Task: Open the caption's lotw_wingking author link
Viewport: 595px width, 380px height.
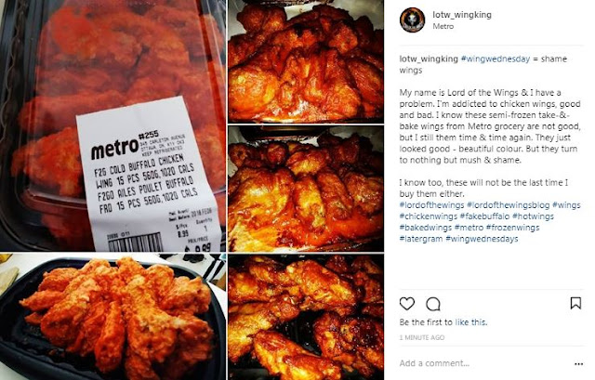Action: [429, 59]
